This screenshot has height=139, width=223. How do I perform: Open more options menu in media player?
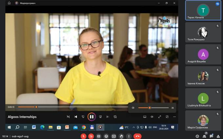(x=174, y=117)
